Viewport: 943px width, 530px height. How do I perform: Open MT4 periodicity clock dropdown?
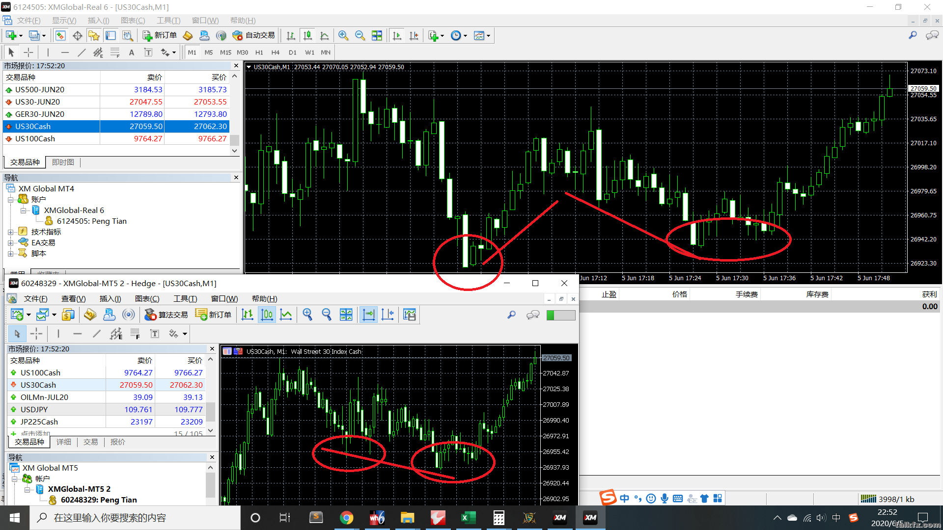coord(459,35)
